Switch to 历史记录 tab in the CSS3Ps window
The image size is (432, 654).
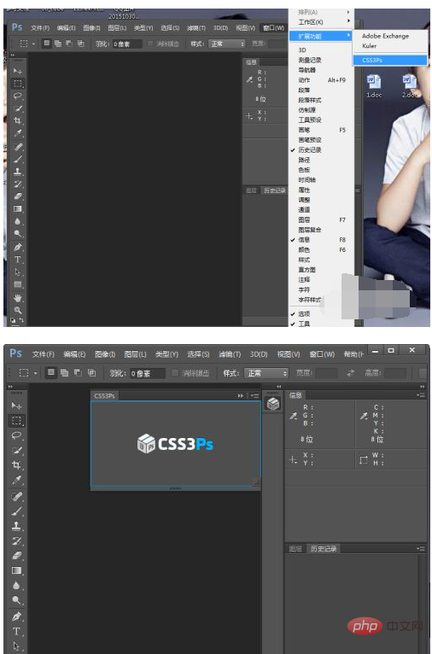[x=324, y=549]
